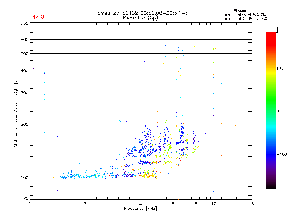Click the x-axis tick label '16'
Image resolution: width=296 pixels, height=222 pixels.
pyautogui.click(x=252, y=204)
